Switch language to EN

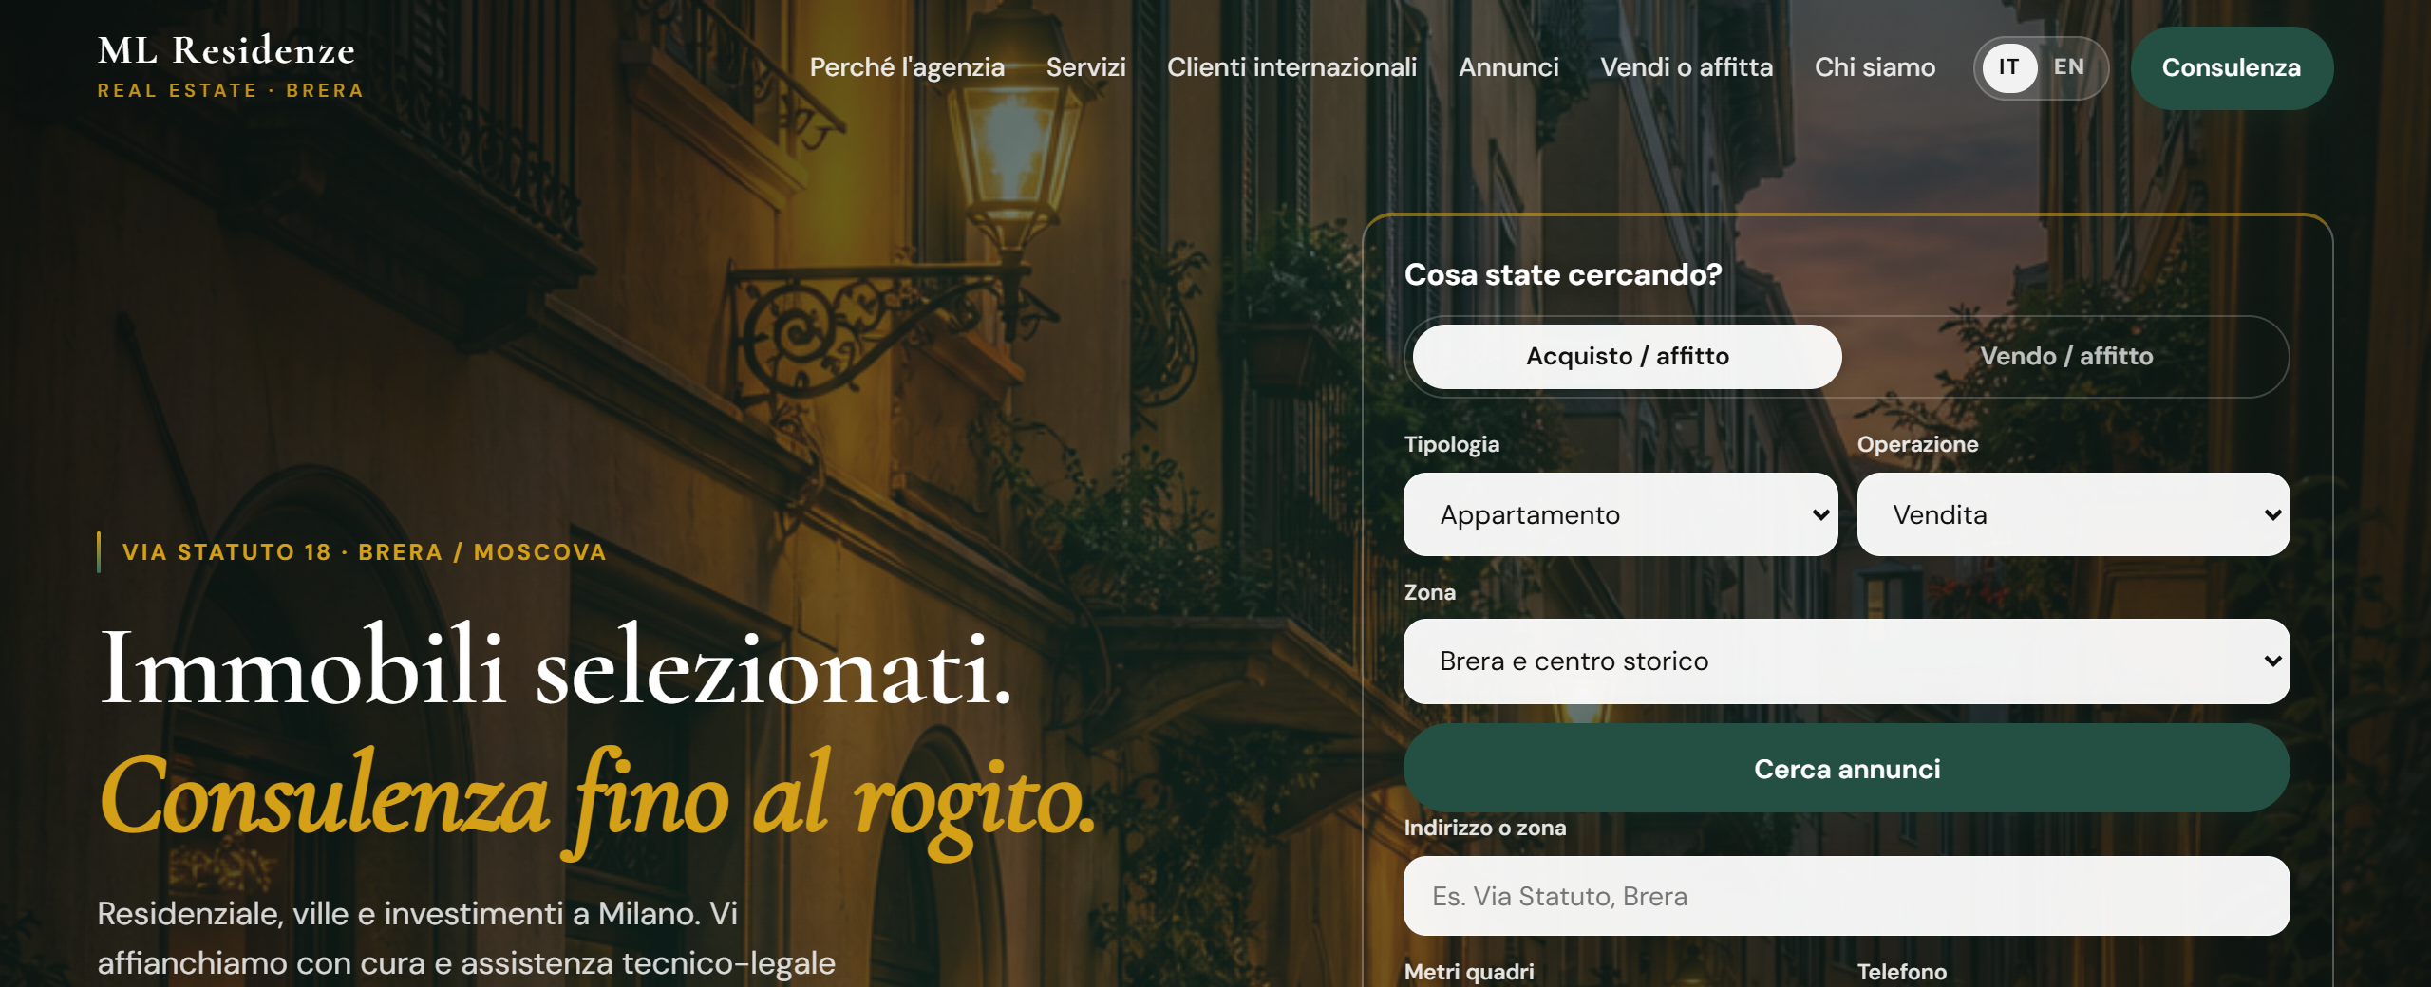click(x=2068, y=67)
